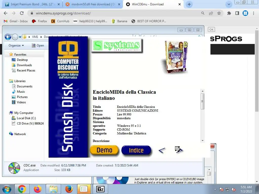Screen dimensions: 259x194
Task: Click share this page icon
Action: click(x=211, y=13)
